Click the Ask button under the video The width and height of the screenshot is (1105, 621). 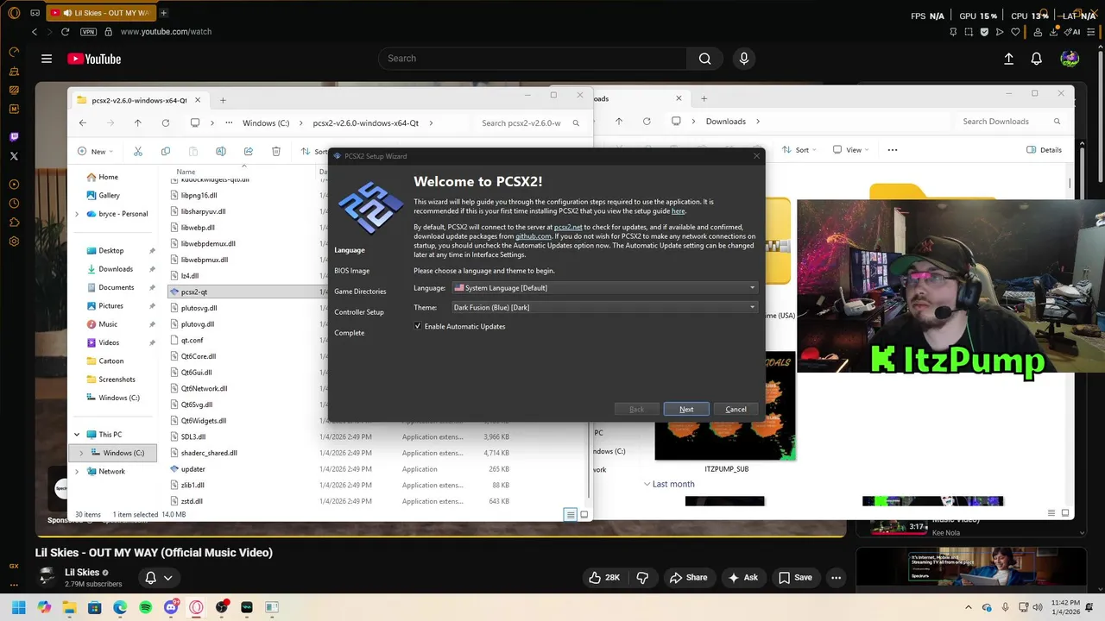tap(743, 577)
